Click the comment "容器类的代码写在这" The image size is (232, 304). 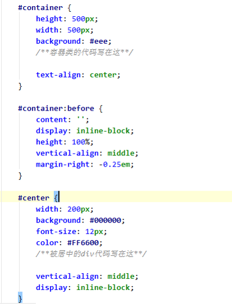(x=84, y=53)
